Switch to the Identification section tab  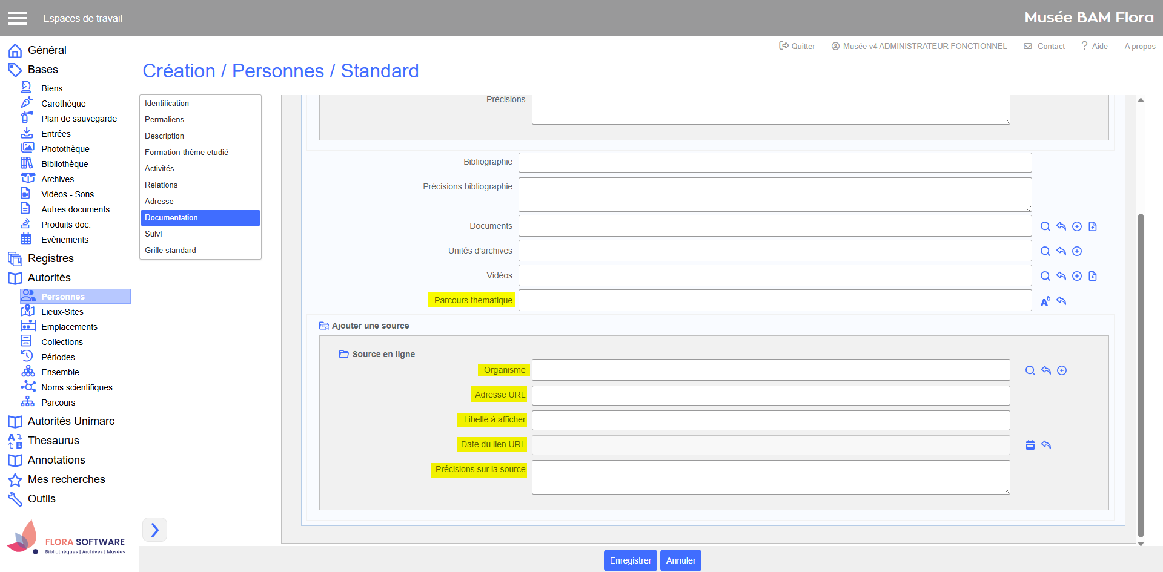pyautogui.click(x=167, y=104)
